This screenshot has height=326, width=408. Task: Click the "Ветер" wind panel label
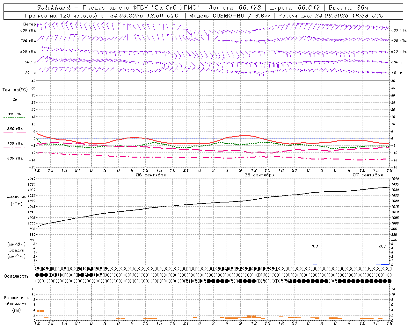29,24
